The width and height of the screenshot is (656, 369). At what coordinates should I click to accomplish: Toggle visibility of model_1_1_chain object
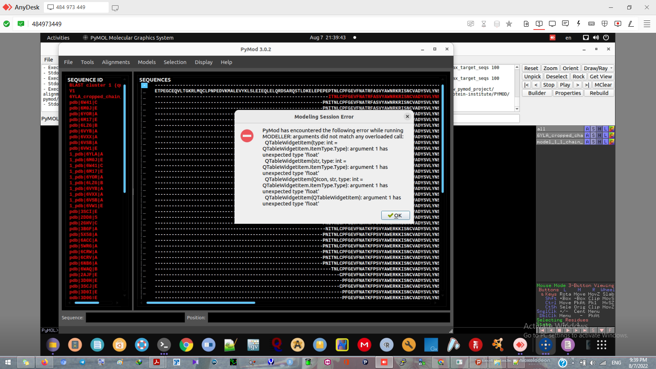(x=560, y=142)
